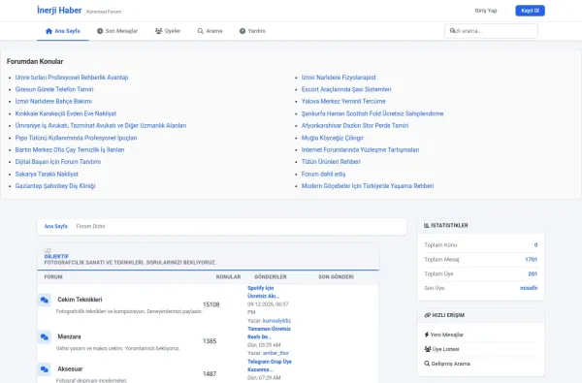582x383 pixels.
Task: Open Forum dahil ediş topic
Action: tap(323, 175)
